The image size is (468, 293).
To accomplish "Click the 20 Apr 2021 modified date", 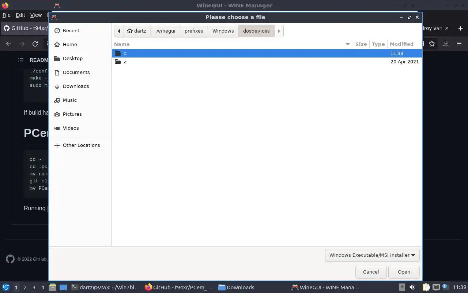I will [404, 62].
